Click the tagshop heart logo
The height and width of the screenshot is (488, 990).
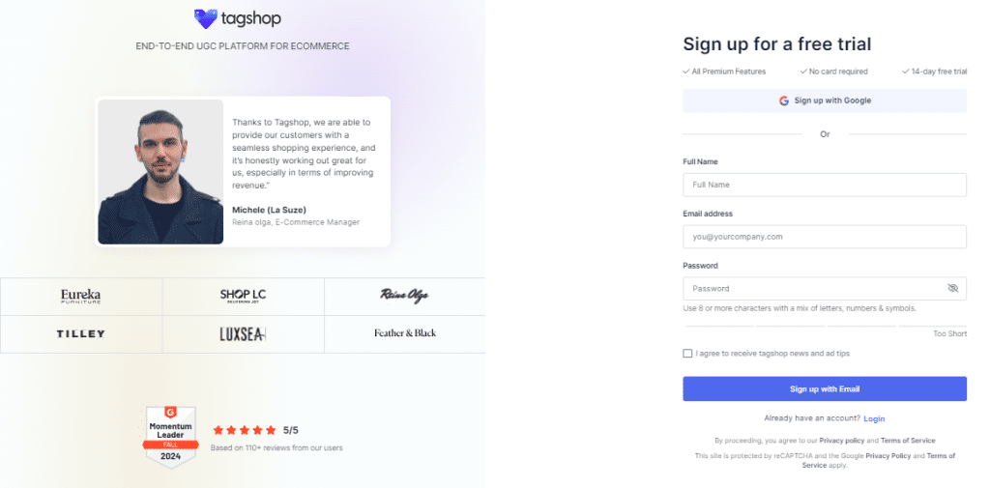(206, 18)
